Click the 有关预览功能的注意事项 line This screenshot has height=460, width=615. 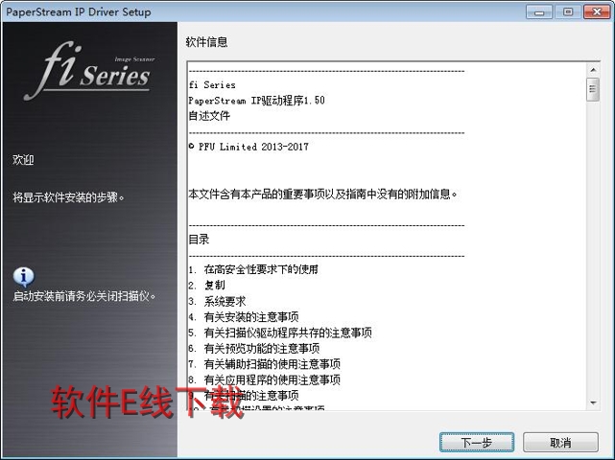pyautogui.click(x=262, y=348)
